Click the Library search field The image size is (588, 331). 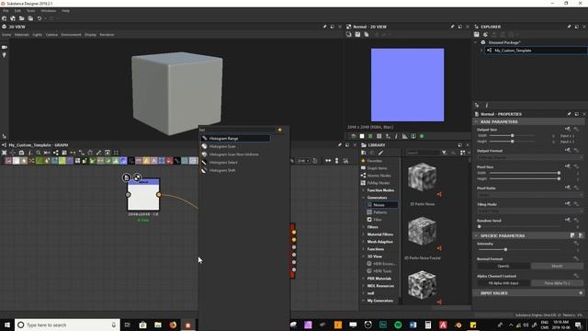[423, 153]
